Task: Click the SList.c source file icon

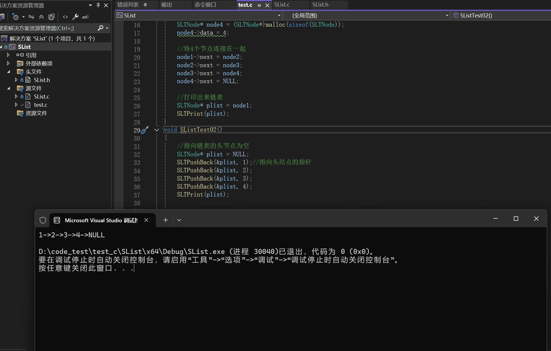Action: (28, 96)
